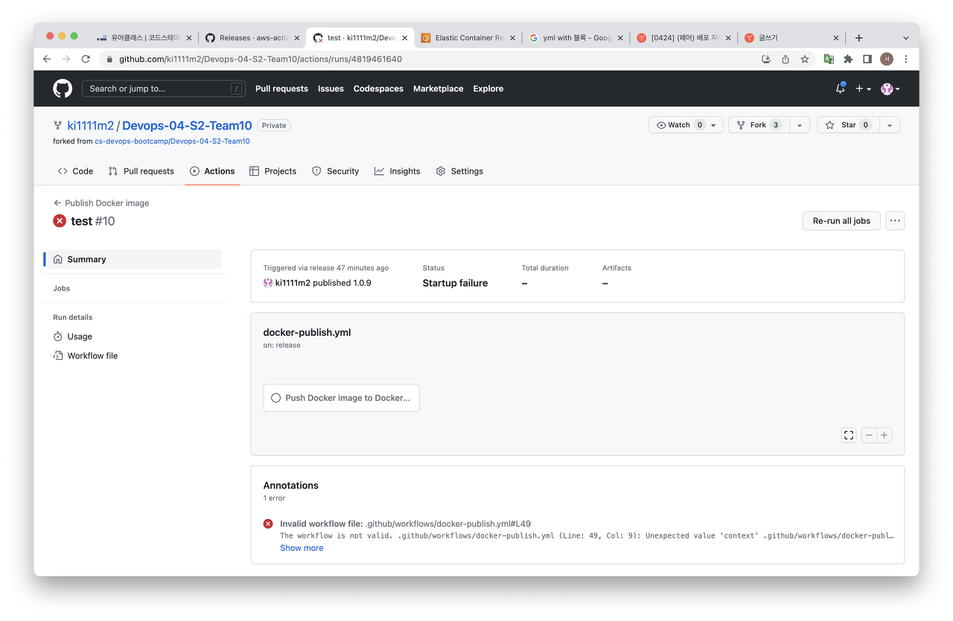Open Marketplace in top navigation
Viewport: 953px width, 621px height.
point(438,89)
